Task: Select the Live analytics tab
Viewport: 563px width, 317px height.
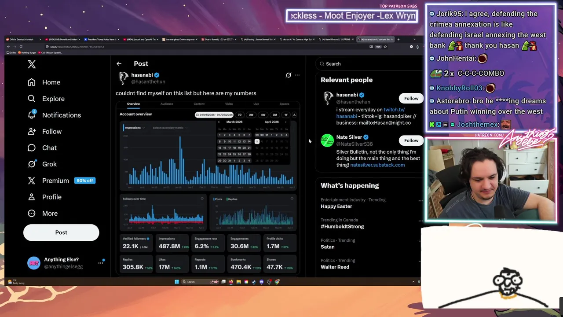Action: point(256,104)
